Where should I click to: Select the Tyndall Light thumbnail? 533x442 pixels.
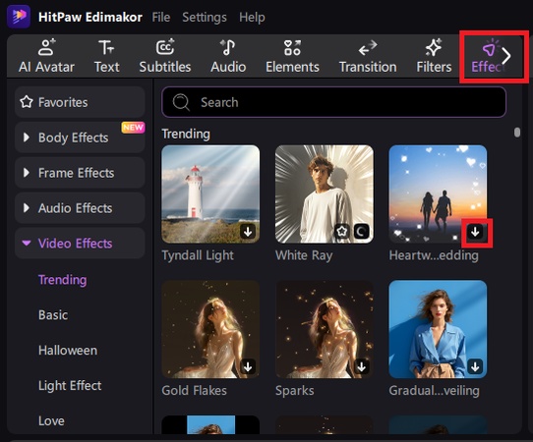tap(210, 193)
